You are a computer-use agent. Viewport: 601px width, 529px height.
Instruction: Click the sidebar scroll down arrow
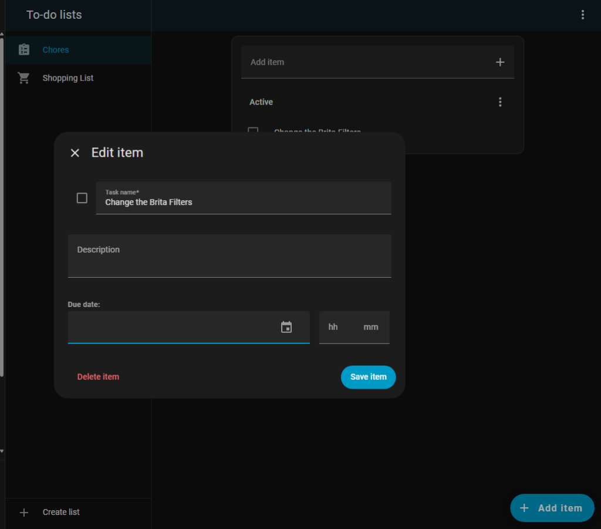[2, 451]
